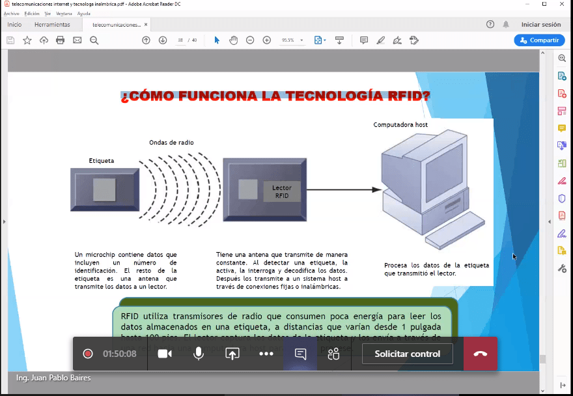Viewport: 573px width, 396px height.
Task: Go to next page with down arrow
Action: click(163, 40)
